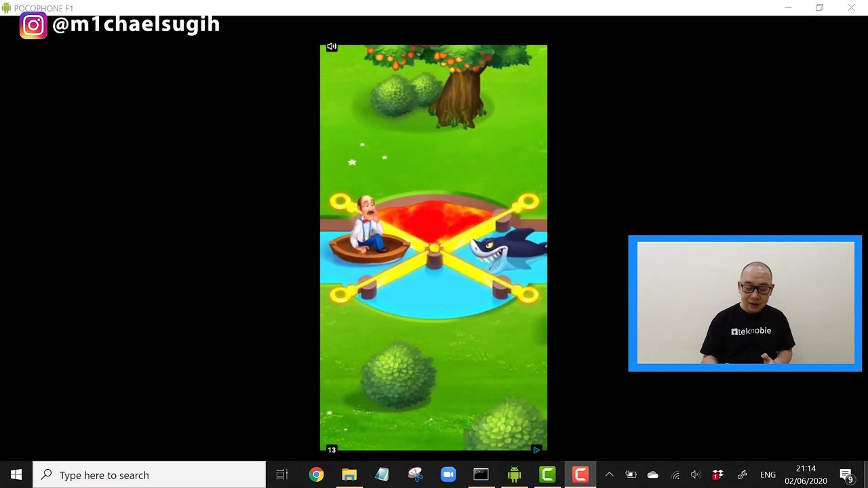
Task: Select the webcam video thumbnail
Action: coord(745,304)
